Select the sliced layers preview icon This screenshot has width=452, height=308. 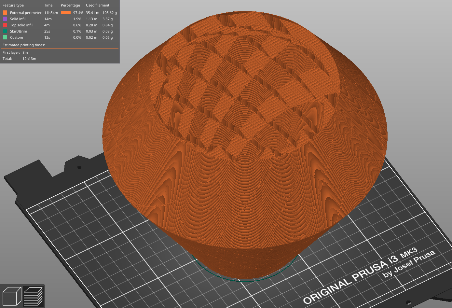[x=33, y=296]
